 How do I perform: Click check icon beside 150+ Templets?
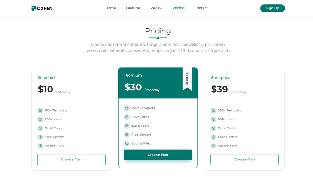tap(40, 110)
